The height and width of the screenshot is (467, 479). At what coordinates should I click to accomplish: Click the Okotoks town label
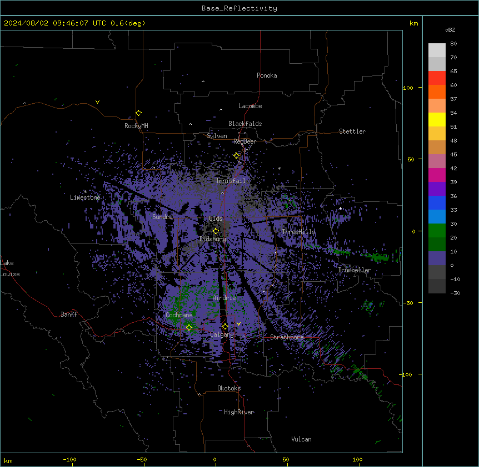[229, 388]
